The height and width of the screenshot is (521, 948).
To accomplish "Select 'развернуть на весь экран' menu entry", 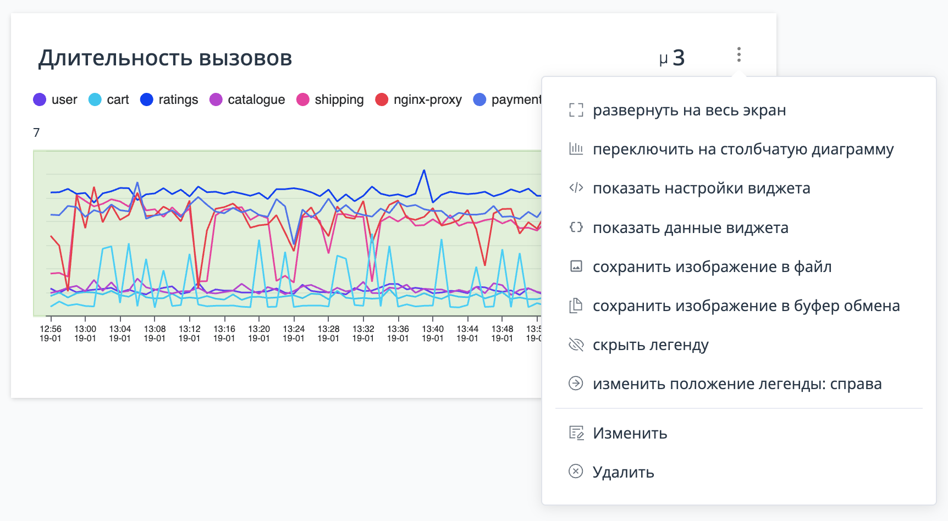I will tap(689, 110).
